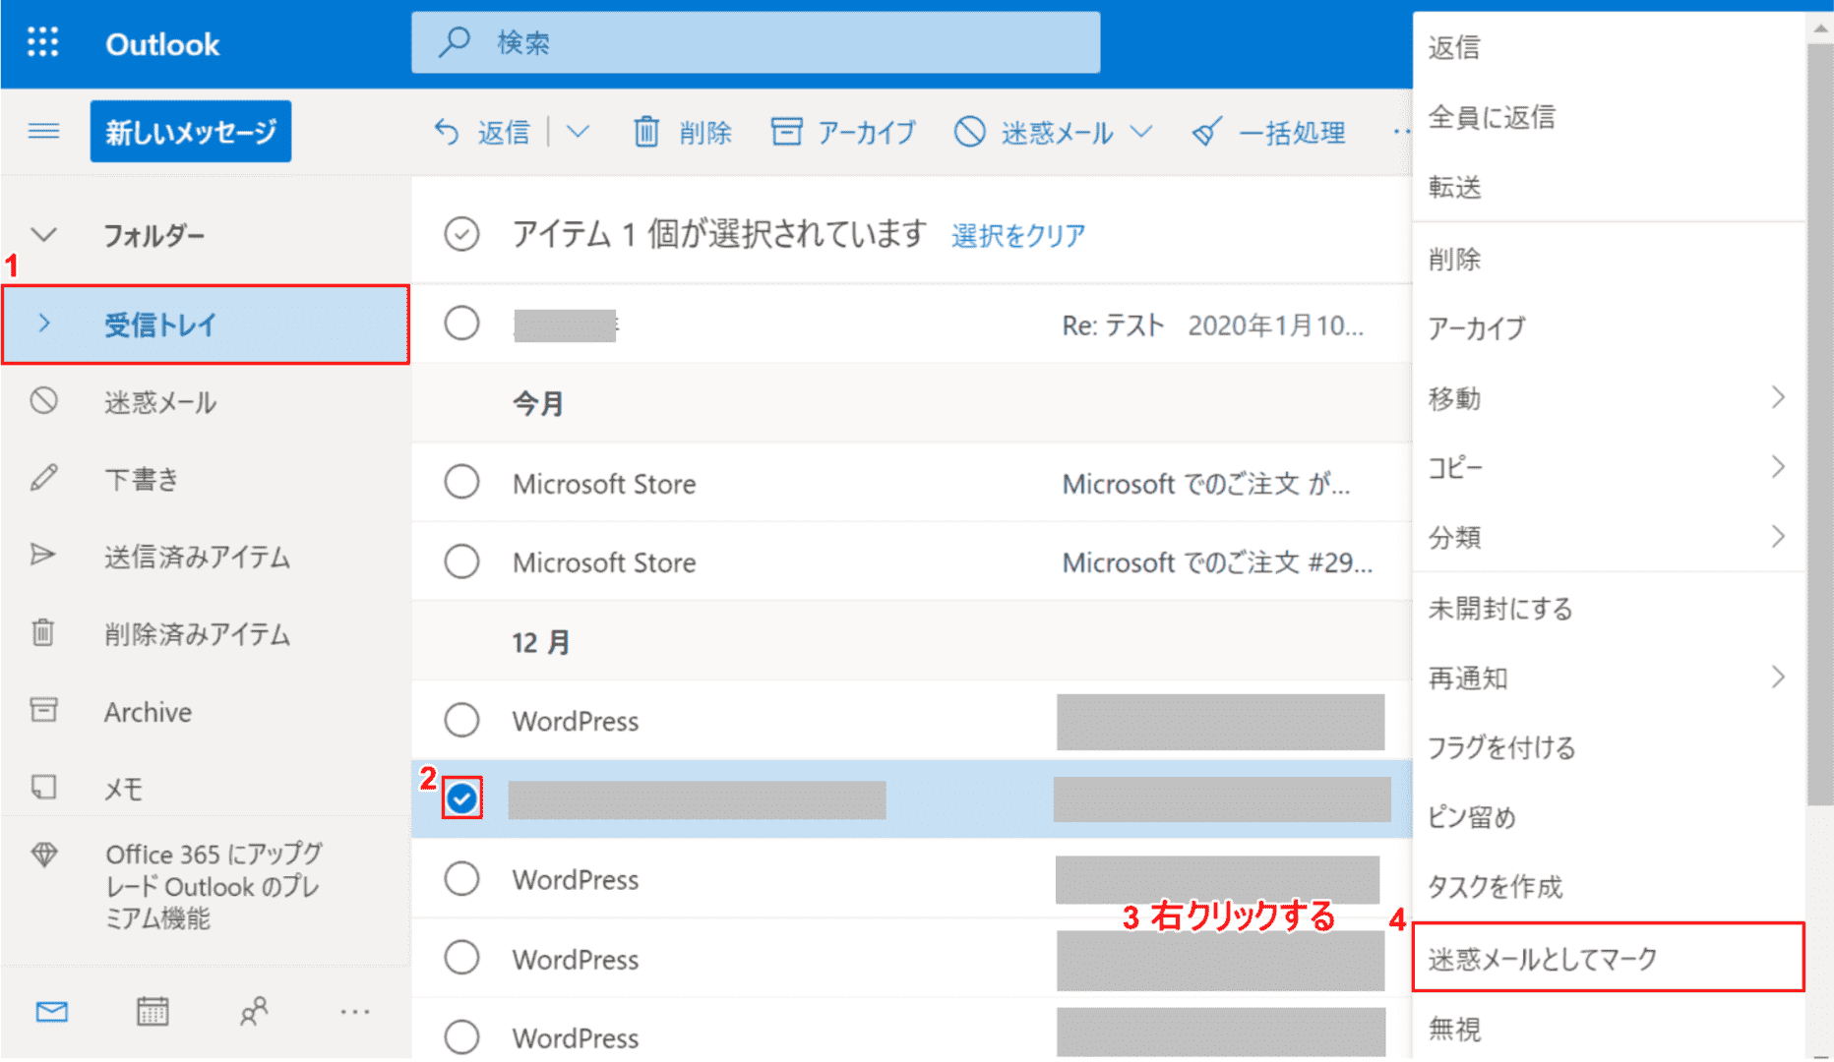Image resolution: width=1834 pixels, height=1062 pixels.
Task: Open the app launcher grid icon
Action: point(42,42)
